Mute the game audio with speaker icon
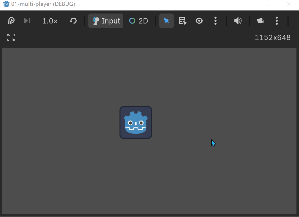 tap(238, 21)
